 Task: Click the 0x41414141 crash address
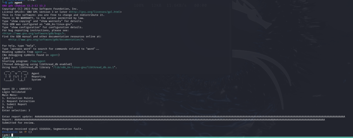point(10,132)
